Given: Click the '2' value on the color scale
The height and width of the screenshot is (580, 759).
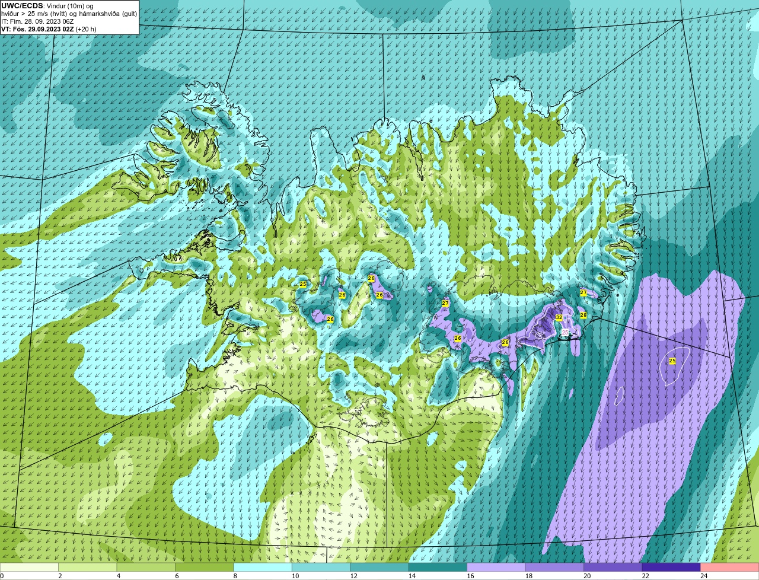Looking at the screenshot, I should click(60, 576).
